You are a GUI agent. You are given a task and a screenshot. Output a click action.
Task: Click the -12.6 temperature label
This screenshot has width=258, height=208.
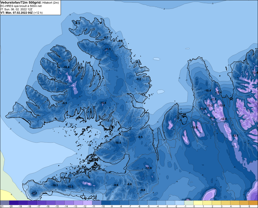(223, 119)
